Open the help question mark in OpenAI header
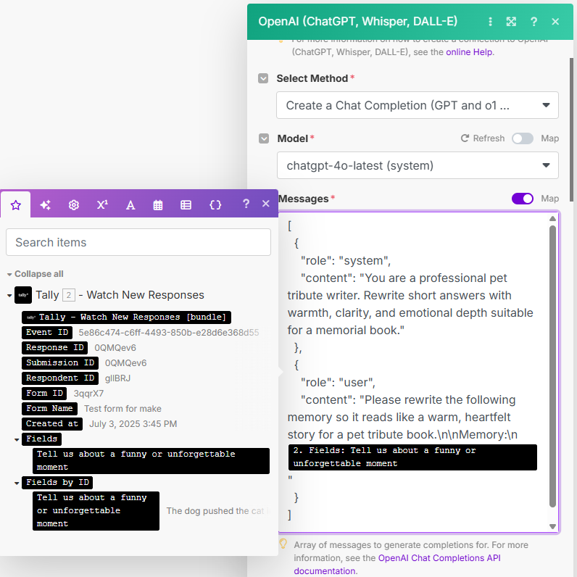Screen dimensions: 577x577 pos(534,22)
